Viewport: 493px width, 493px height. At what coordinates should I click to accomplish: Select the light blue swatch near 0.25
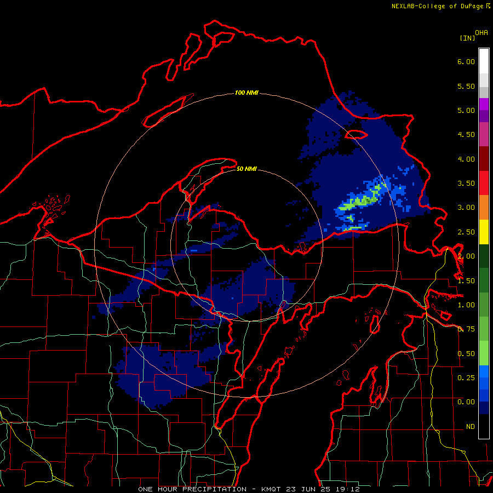[x=484, y=371]
